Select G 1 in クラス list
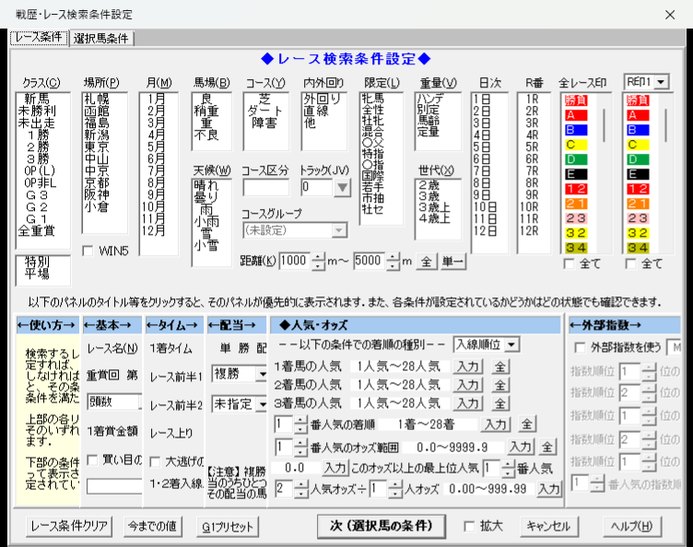The height and width of the screenshot is (547, 693). click(37, 219)
